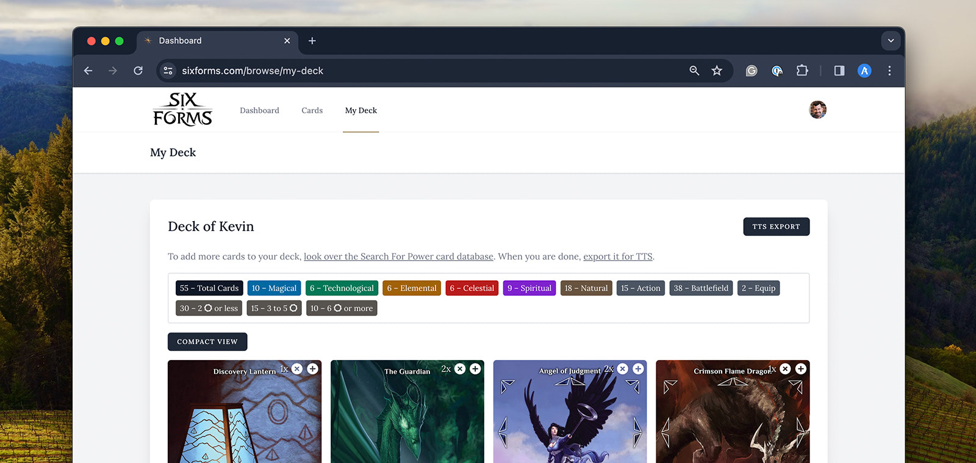Select the 30 – 2 or less cost badge

tap(209, 308)
